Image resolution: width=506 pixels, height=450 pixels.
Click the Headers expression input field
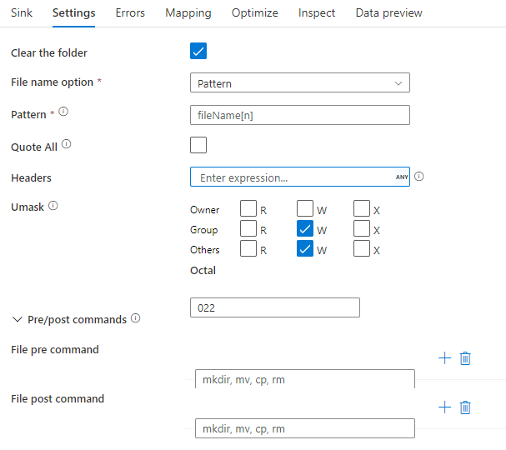(293, 177)
